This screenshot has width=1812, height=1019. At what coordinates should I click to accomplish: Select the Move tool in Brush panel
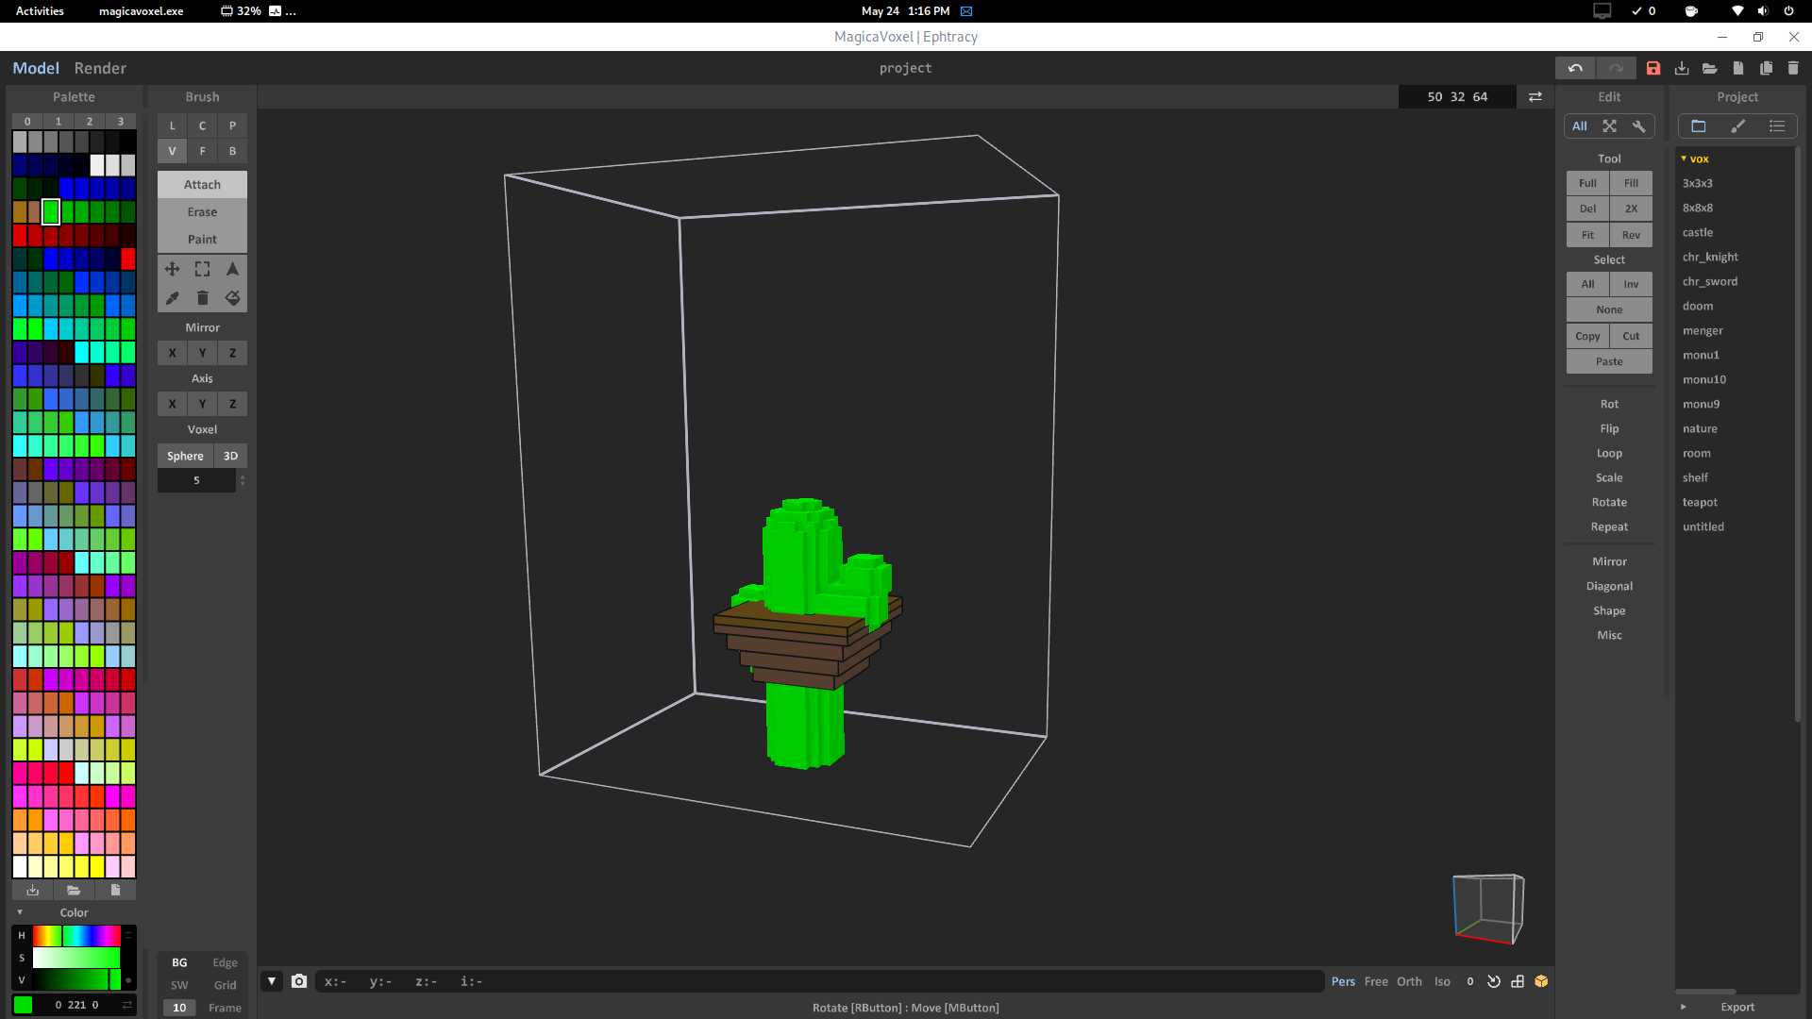click(x=173, y=269)
